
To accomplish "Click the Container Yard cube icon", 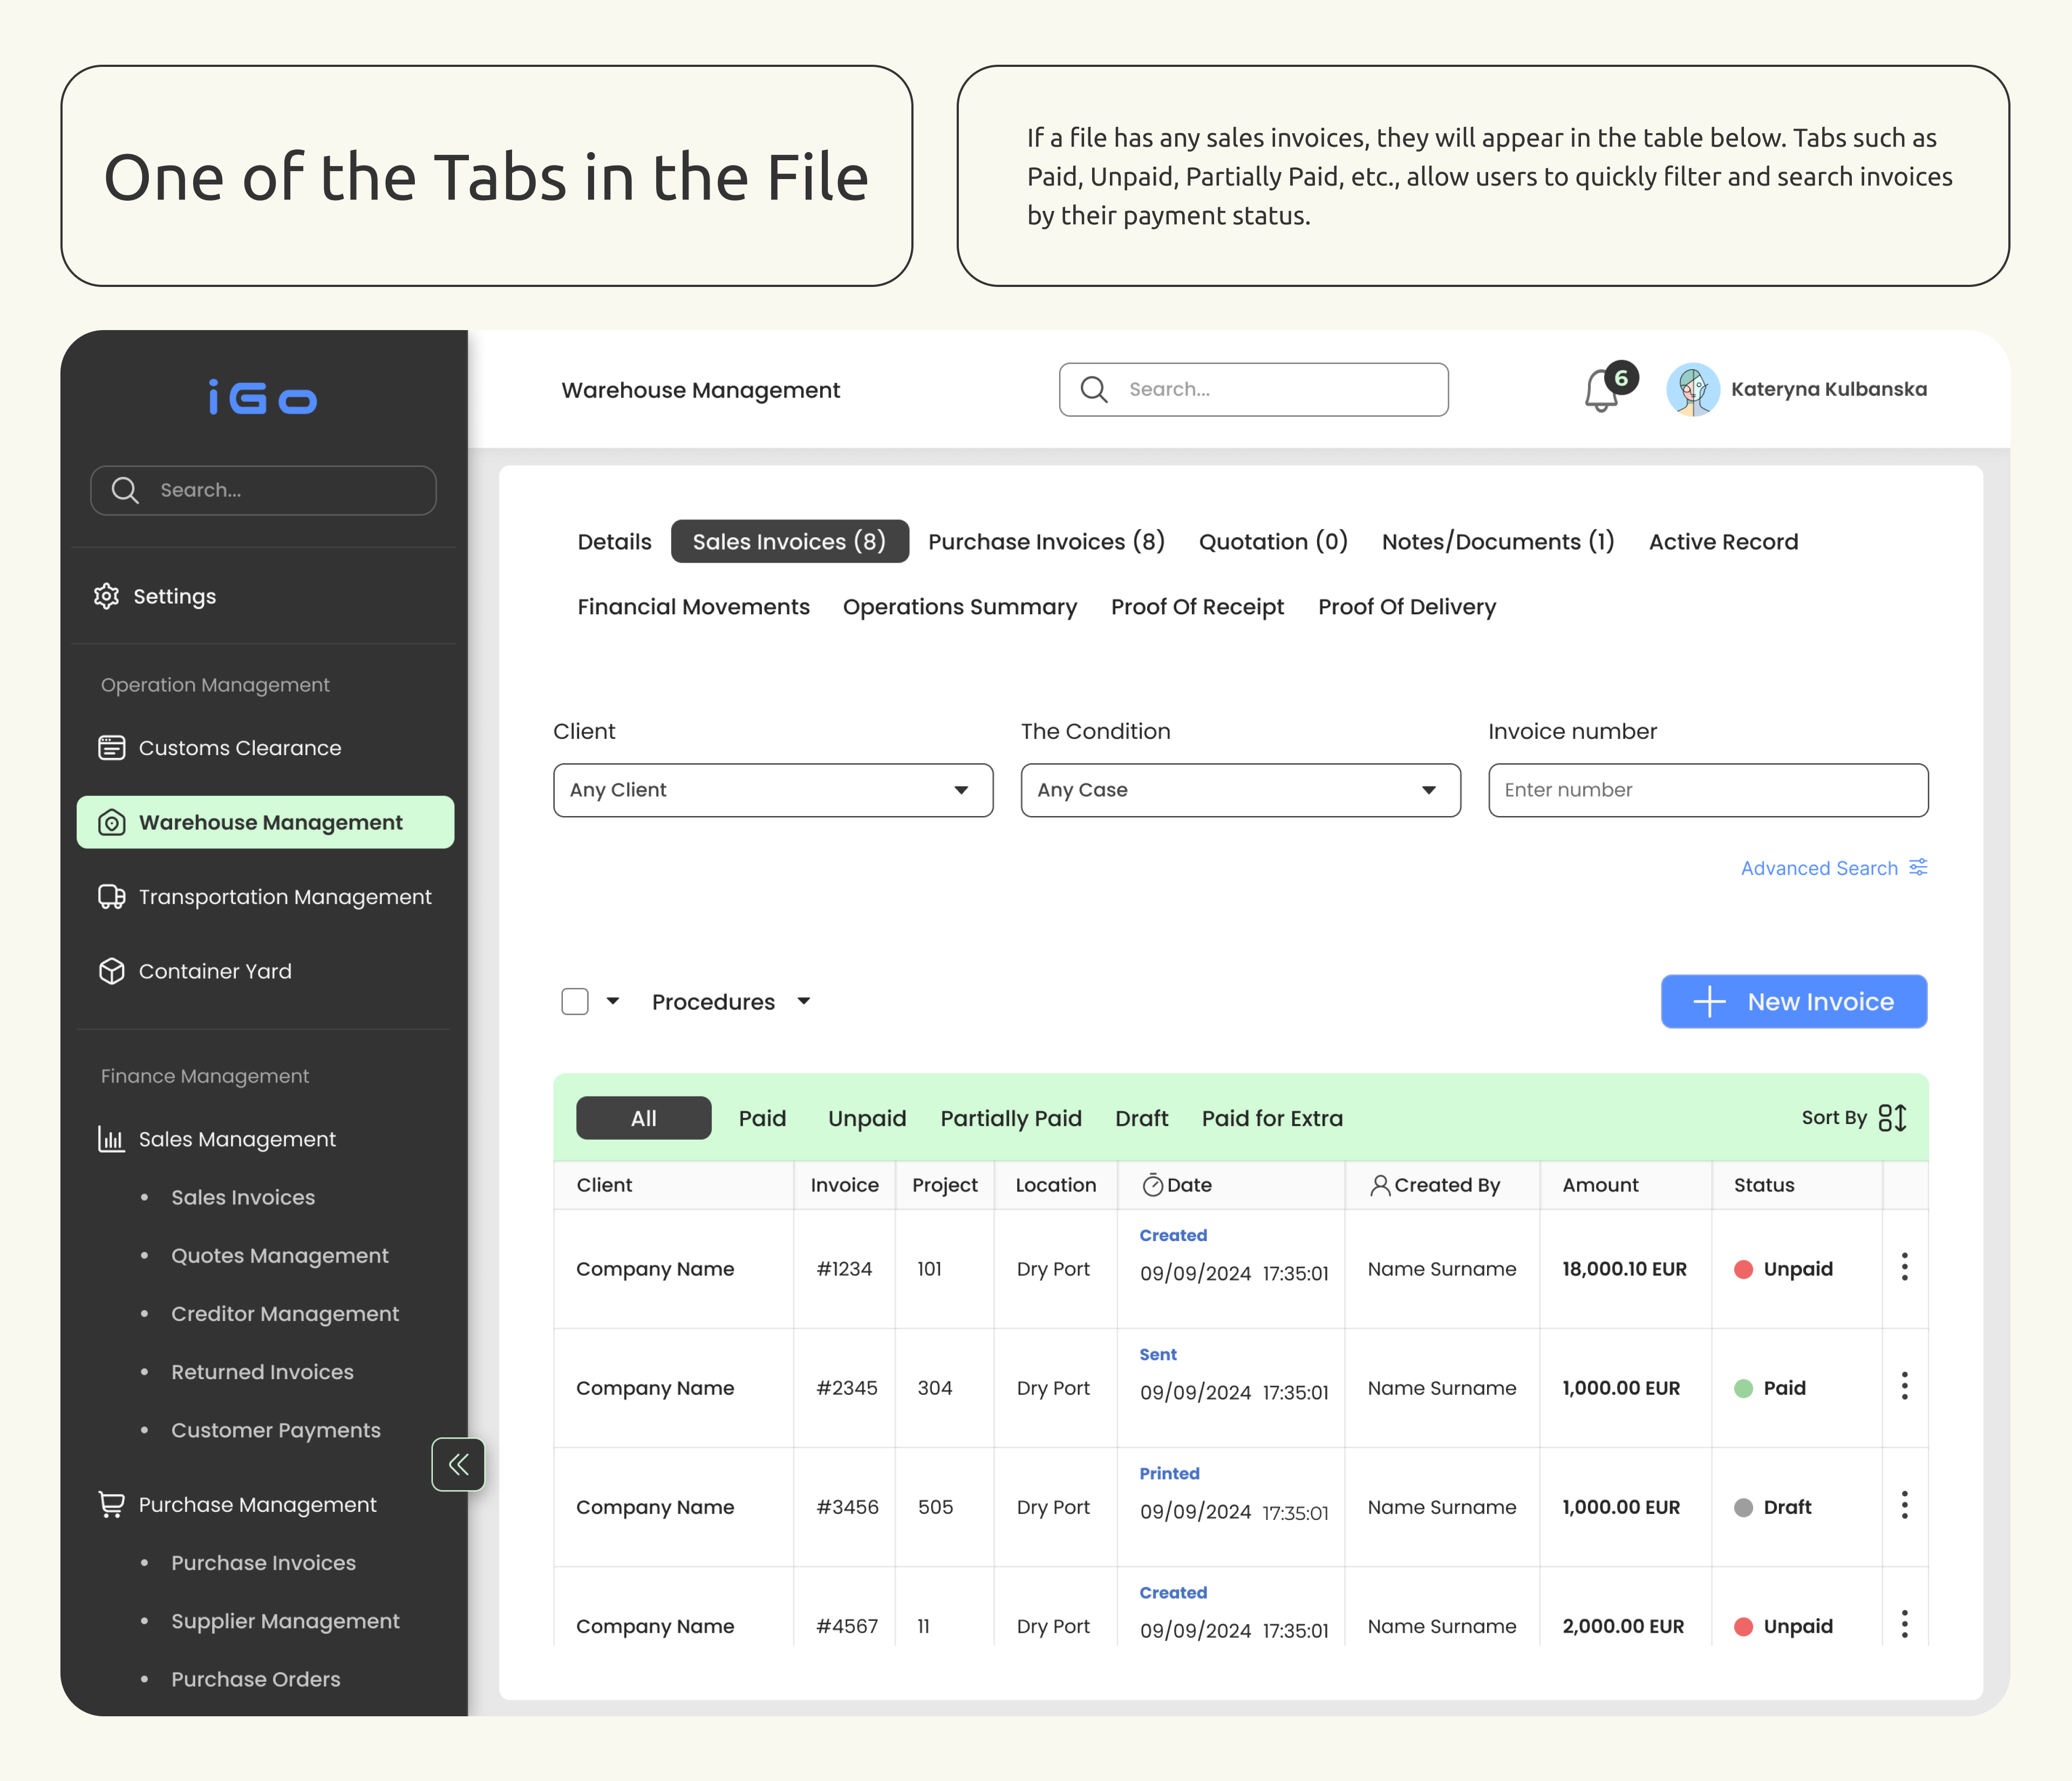I will [111, 970].
